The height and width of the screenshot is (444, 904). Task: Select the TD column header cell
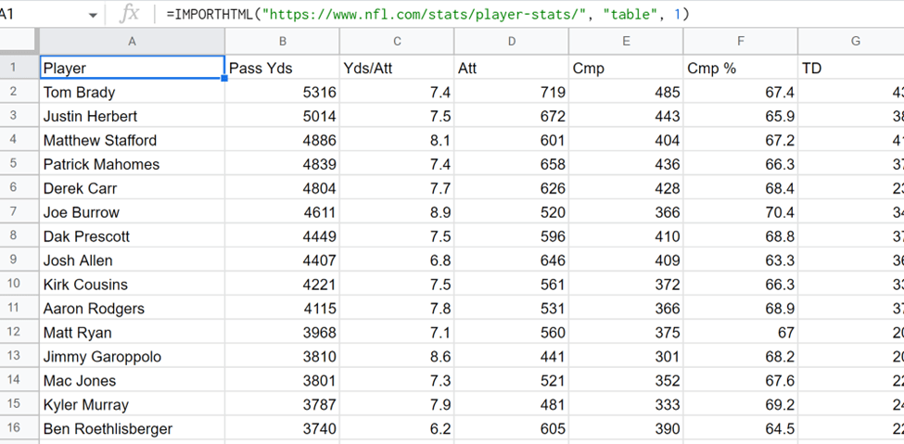[851, 68]
